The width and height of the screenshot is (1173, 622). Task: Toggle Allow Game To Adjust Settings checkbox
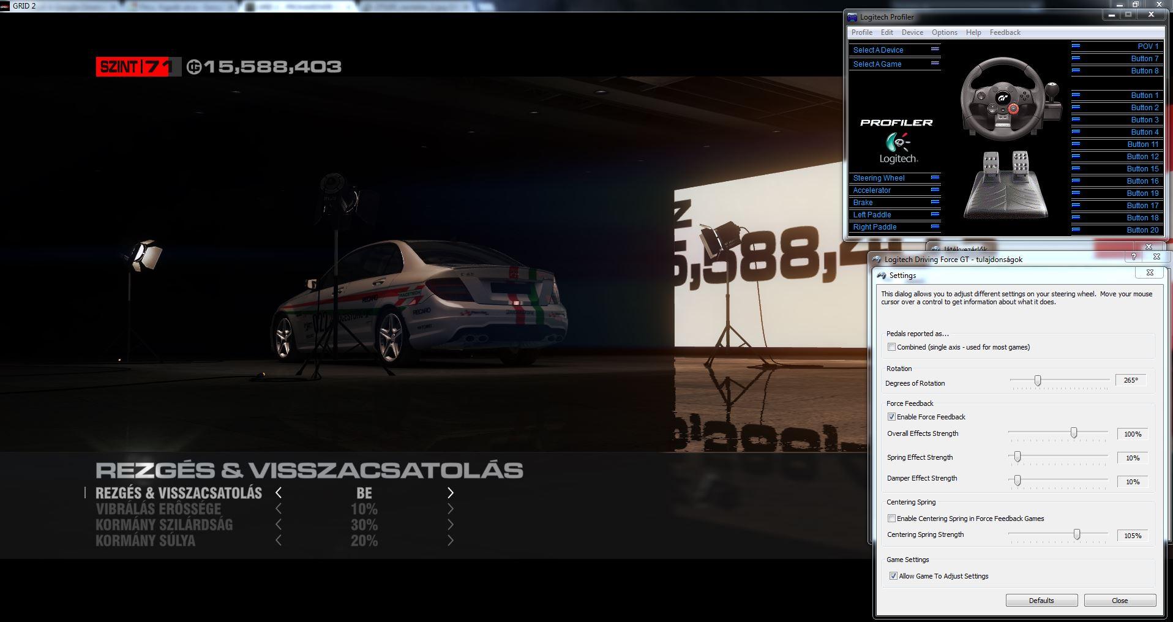(x=893, y=576)
